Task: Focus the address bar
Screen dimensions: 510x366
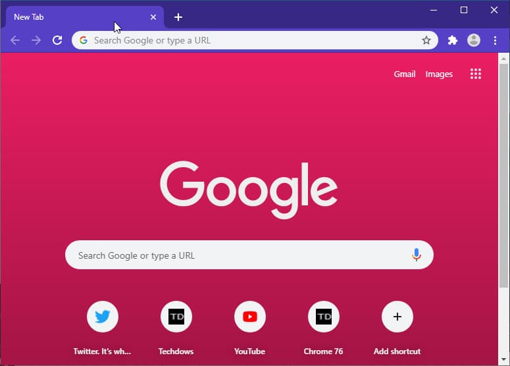Action: coord(255,40)
